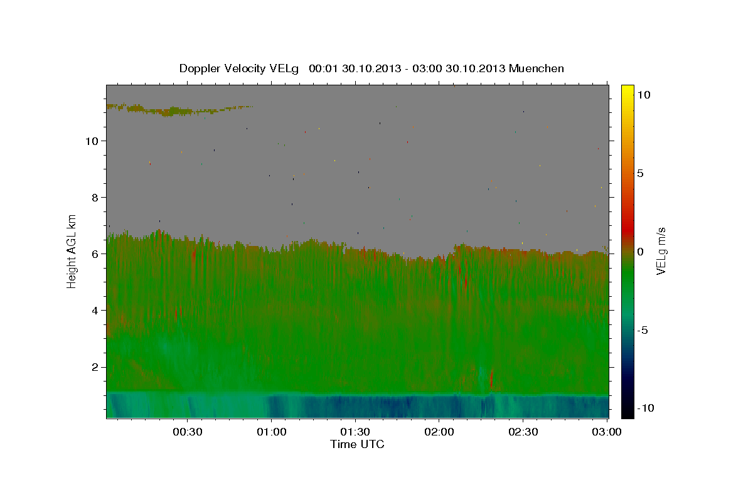Click the 00:30 time tick label
The image size is (753, 502).
coord(188,432)
